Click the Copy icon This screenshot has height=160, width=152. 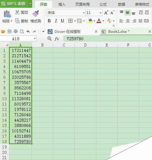17,21
